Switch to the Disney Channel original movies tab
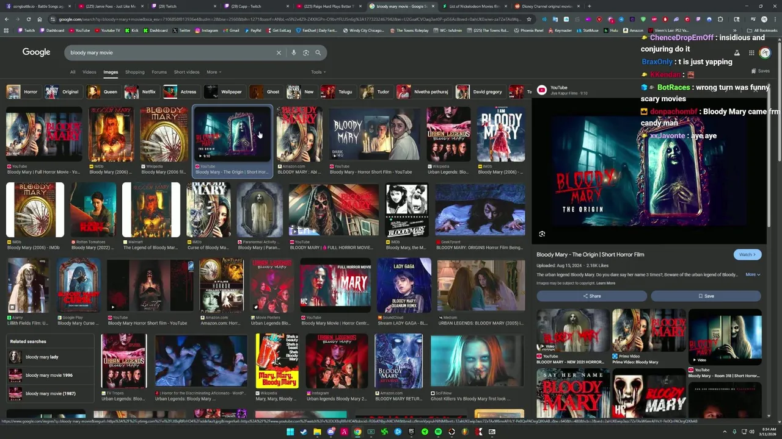The width and height of the screenshot is (782, 439). (x=547, y=6)
